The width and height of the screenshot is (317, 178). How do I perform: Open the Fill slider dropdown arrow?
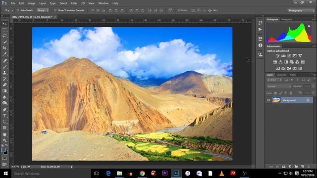(x=313, y=93)
